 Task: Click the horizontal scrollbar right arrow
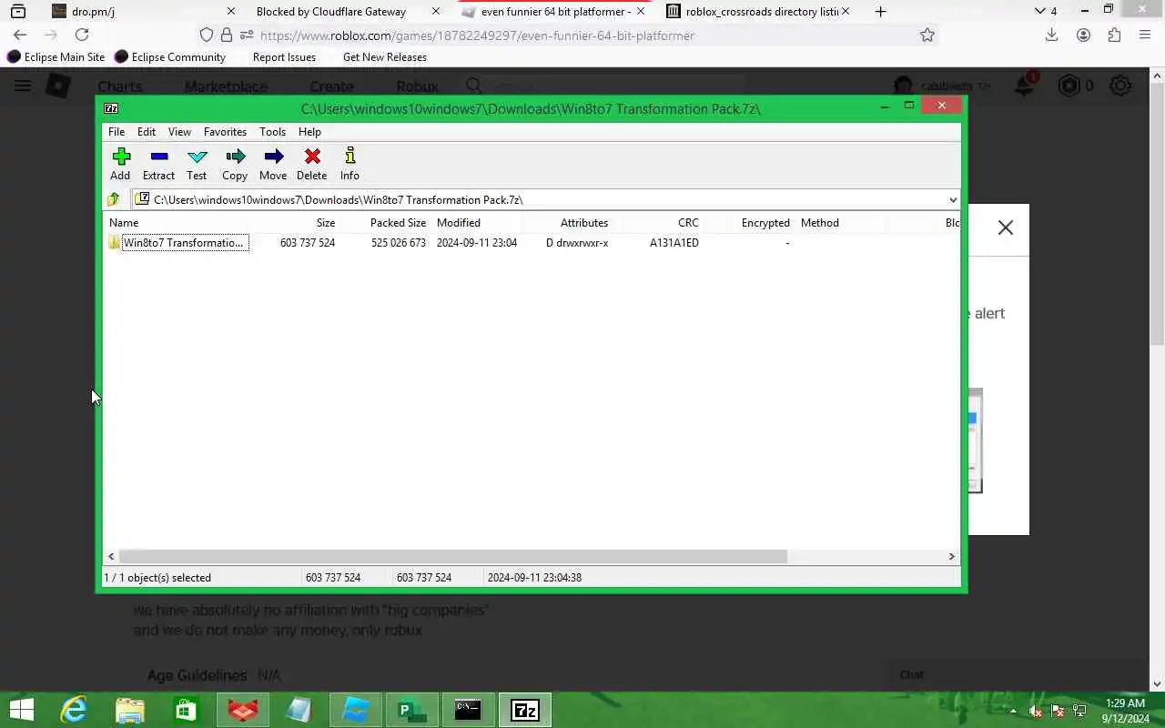pos(952,556)
